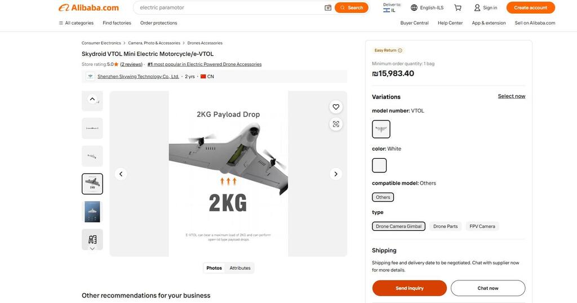Switch to the Attributes tab
This screenshot has width=577, height=303.
point(240,268)
